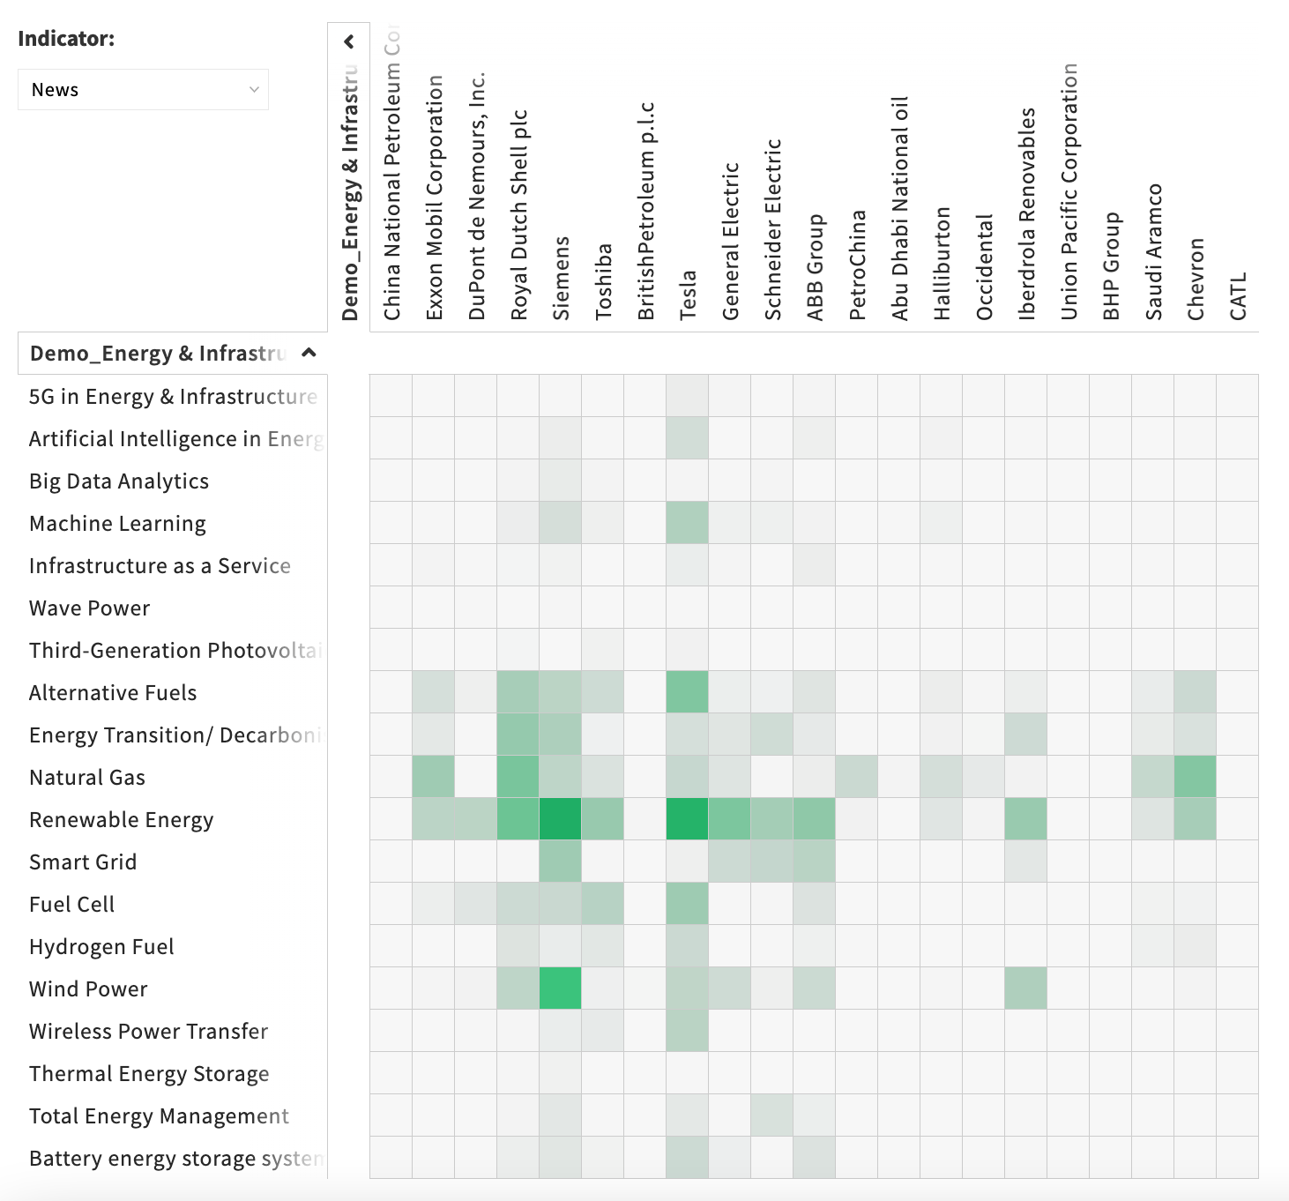This screenshot has width=1289, height=1201.
Task: Open the News indicator dropdown
Action: [x=143, y=90]
